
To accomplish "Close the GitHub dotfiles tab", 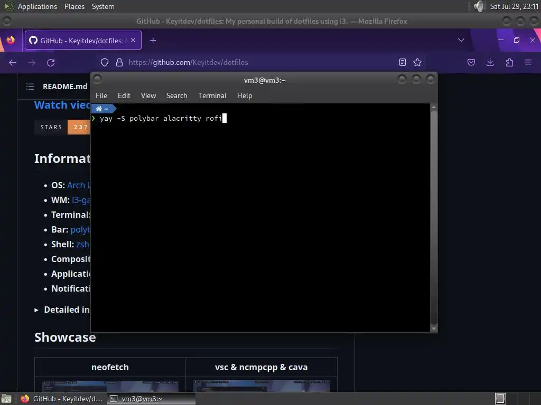I will (x=133, y=40).
